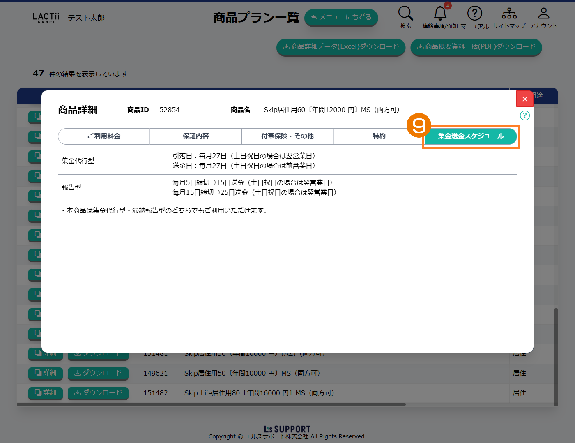Open the account person icon

tap(543, 14)
